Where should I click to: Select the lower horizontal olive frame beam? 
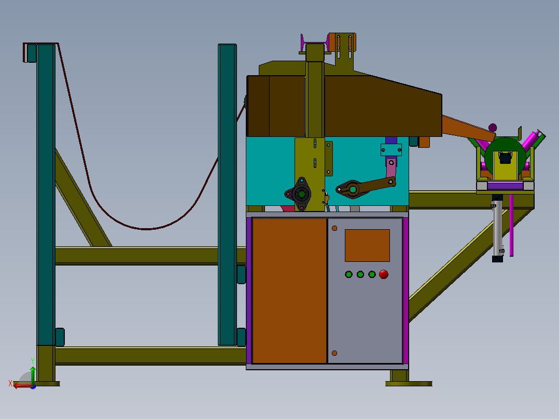pyautogui.click(x=150, y=356)
